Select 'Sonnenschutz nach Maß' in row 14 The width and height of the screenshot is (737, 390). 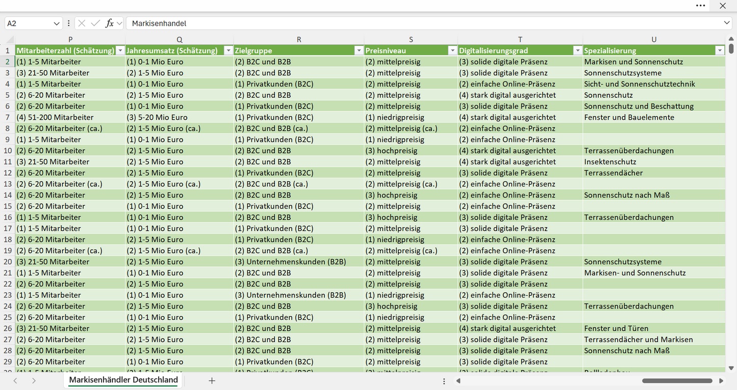tap(654, 195)
